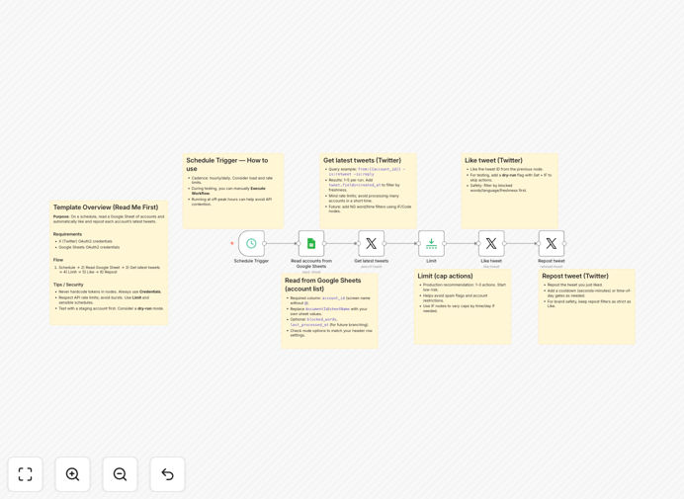Click the Get latest tweets node label
The width and height of the screenshot is (684, 499).
coord(372,261)
